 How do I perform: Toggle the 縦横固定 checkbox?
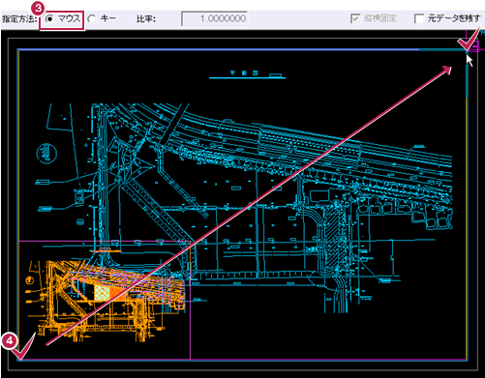tap(355, 18)
